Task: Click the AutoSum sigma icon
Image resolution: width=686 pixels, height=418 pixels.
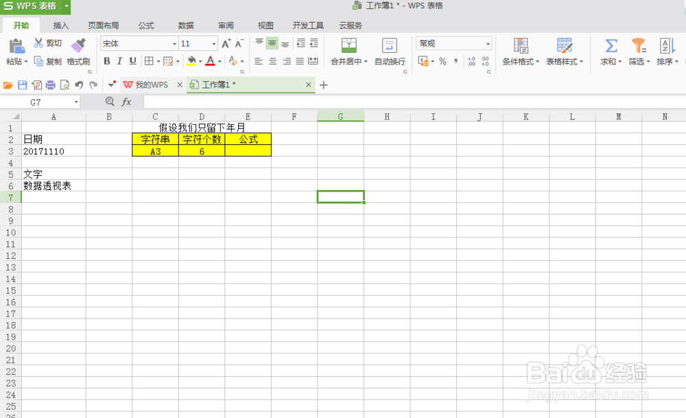Action: point(611,45)
